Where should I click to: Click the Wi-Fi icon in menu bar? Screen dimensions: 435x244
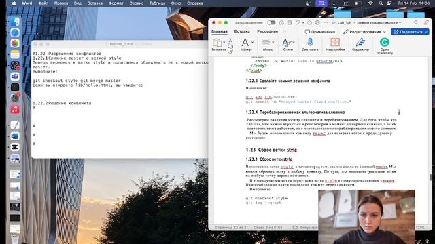pos(370,3)
